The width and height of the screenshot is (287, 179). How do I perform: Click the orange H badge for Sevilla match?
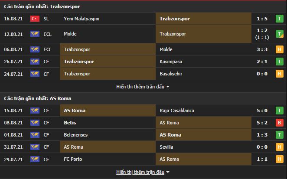click(x=280, y=147)
